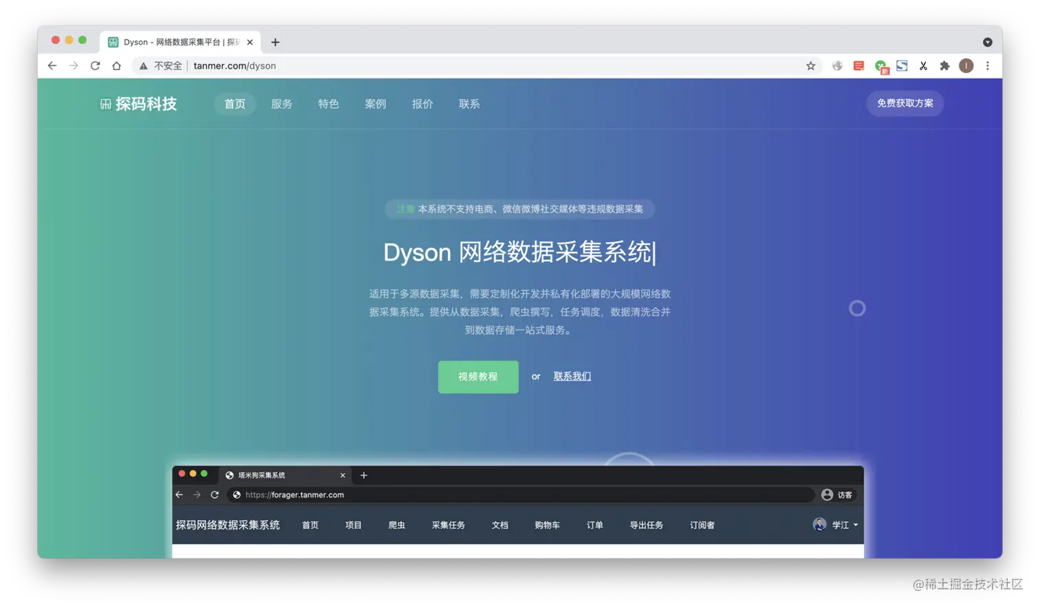
Task: Click the forager.tanmer.com address in embedded window
Action: tap(294, 495)
